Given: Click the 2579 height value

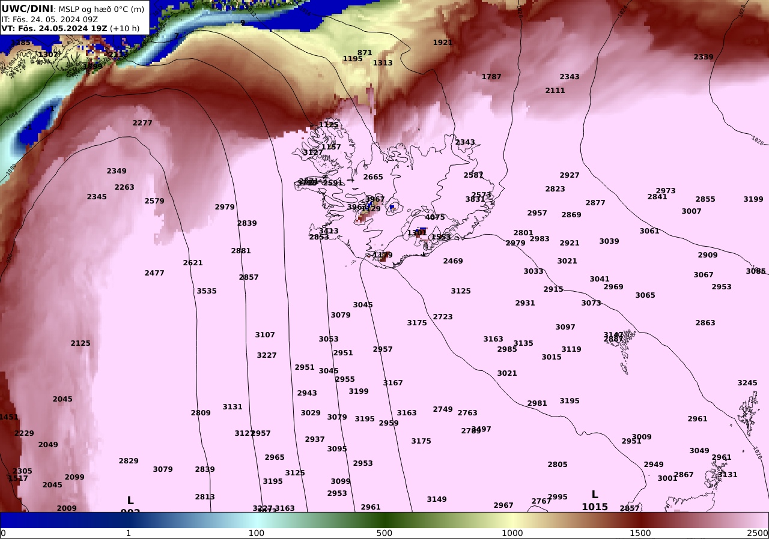Looking at the screenshot, I should pyautogui.click(x=154, y=201).
